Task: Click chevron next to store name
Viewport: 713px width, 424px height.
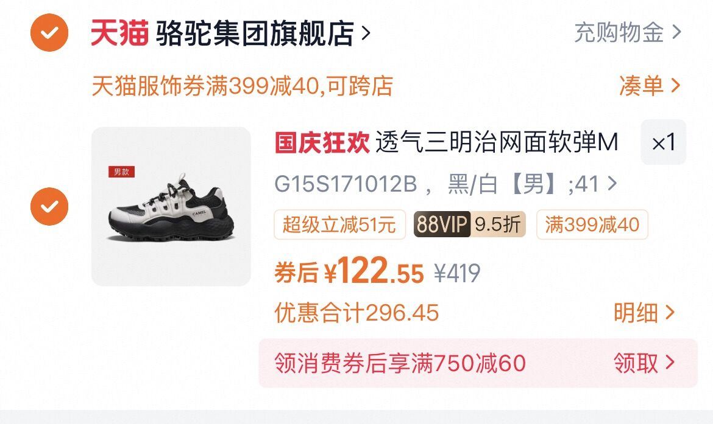Action: tap(366, 33)
